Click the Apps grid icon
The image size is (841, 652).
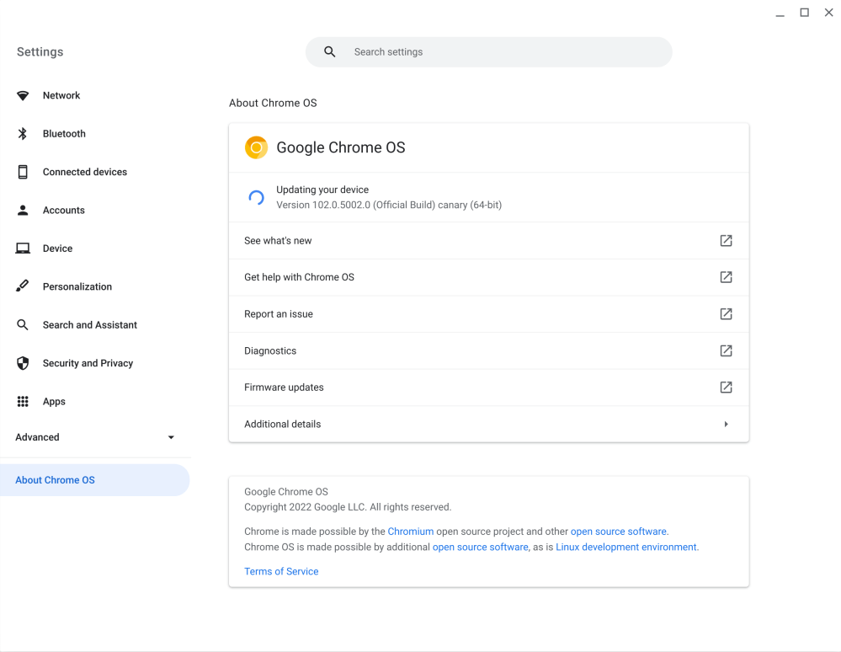tap(23, 402)
